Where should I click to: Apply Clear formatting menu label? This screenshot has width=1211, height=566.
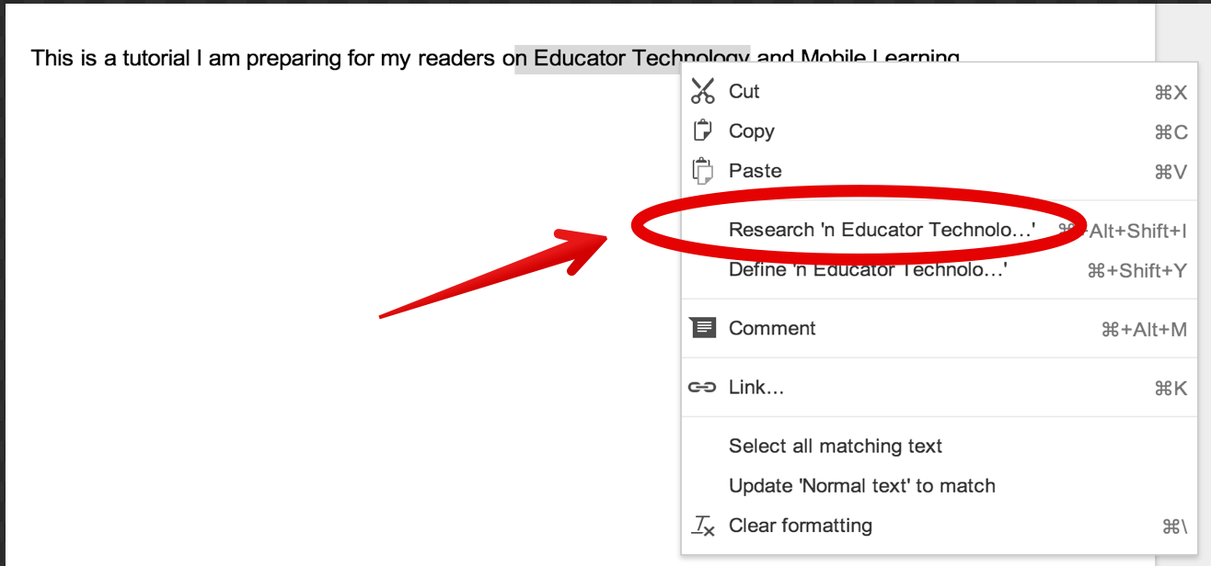[801, 526]
